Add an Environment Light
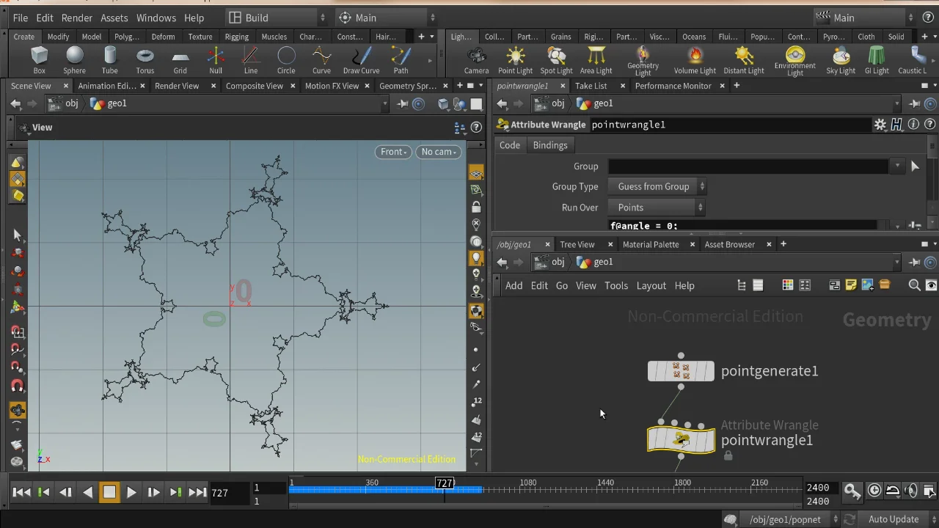The width and height of the screenshot is (939, 528). [x=795, y=61]
